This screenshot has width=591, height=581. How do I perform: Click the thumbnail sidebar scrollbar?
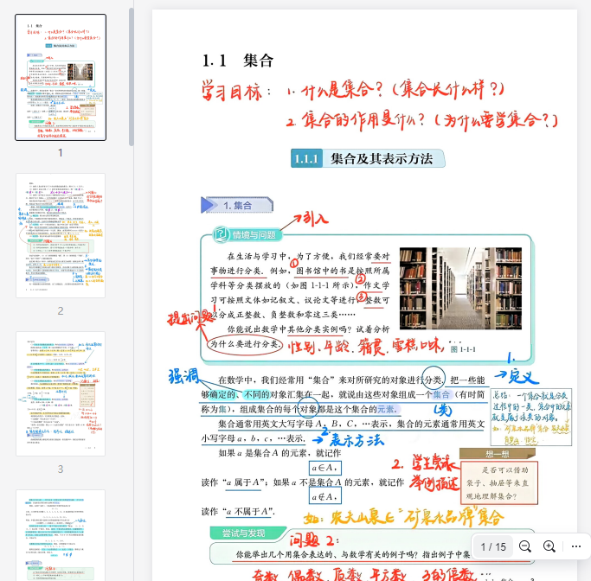pos(132,76)
